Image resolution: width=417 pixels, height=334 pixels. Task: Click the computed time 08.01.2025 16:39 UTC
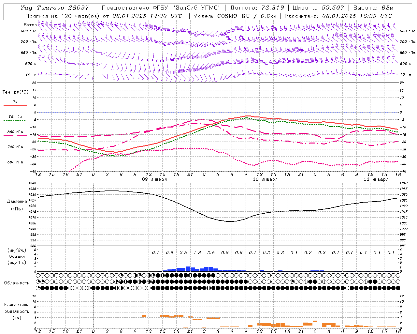click(x=357, y=16)
